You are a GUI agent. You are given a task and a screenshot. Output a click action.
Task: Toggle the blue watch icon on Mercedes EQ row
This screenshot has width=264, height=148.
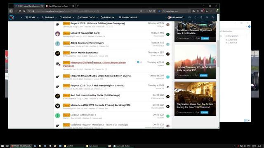[x=138, y=62]
